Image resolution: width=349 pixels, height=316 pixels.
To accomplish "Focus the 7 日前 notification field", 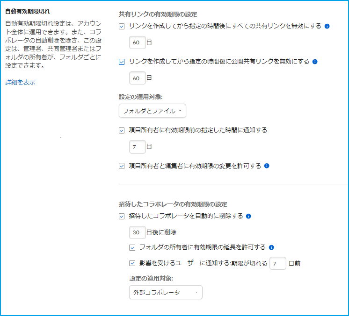I will point(277,263).
